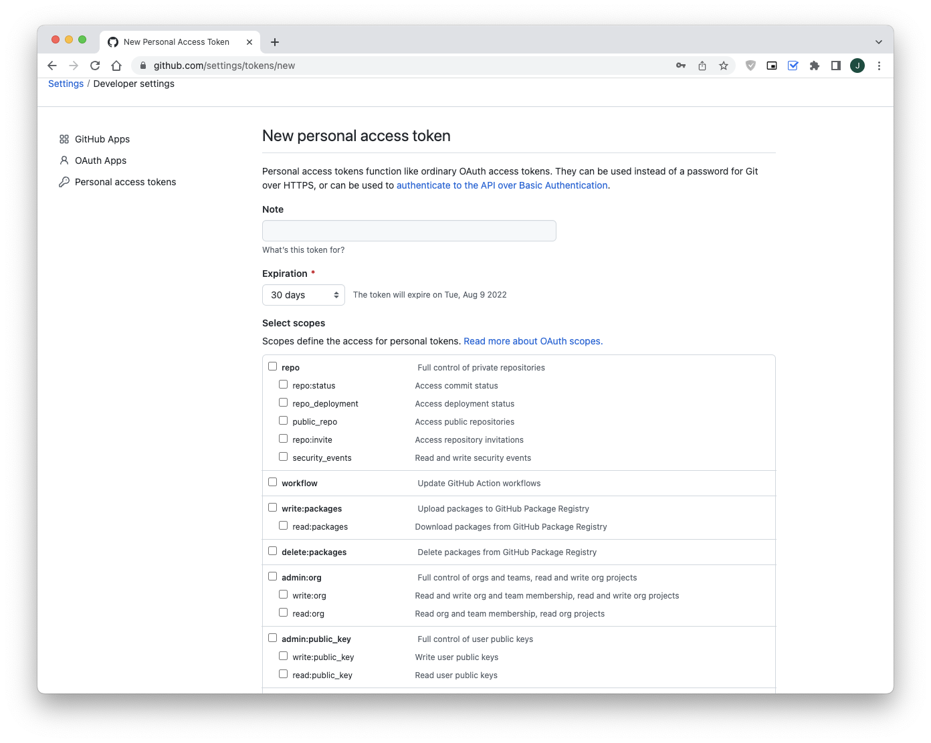Viewport: 931px width, 743px height.
Task: Click the browser forward arrow
Action: tap(74, 66)
